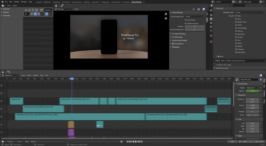The height and width of the screenshot is (146, 266).
Task: Click the Mirror X button
Action: pos(249,115)
